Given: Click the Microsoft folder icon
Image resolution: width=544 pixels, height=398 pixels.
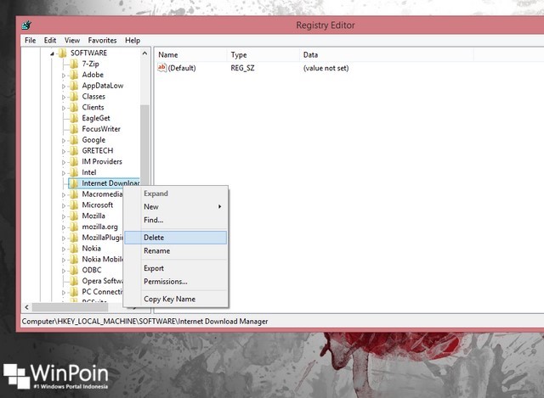Looking at the screenshot, I should 74,205.
